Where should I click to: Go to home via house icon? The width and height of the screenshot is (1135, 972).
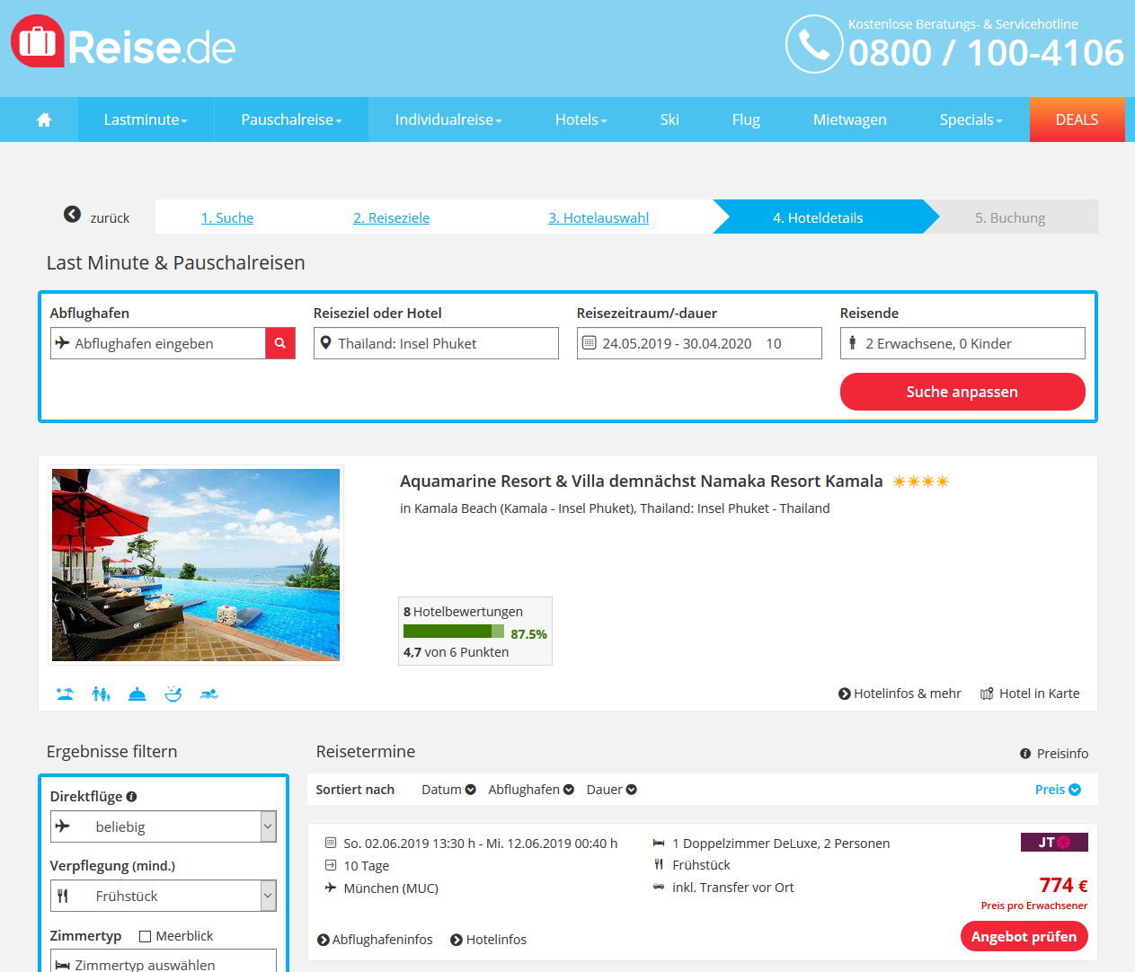pyautogui.click(x=44, y=119)
